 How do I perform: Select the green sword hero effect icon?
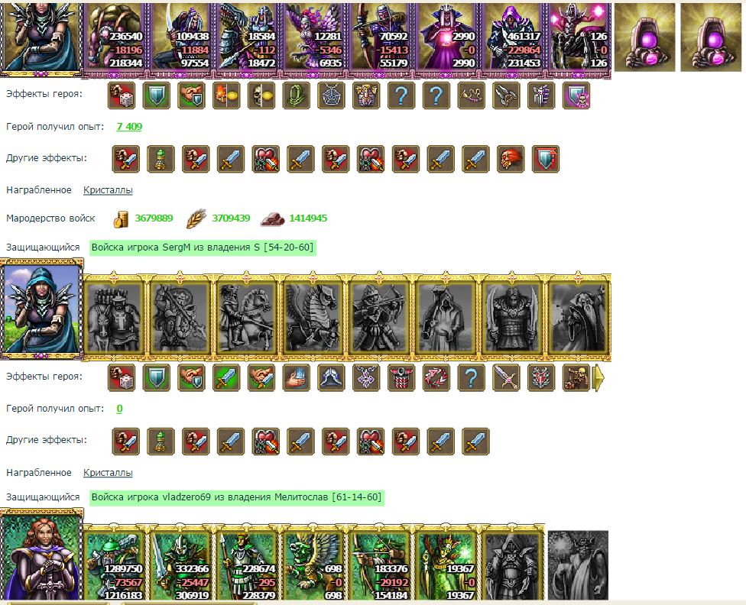(226, 378)
